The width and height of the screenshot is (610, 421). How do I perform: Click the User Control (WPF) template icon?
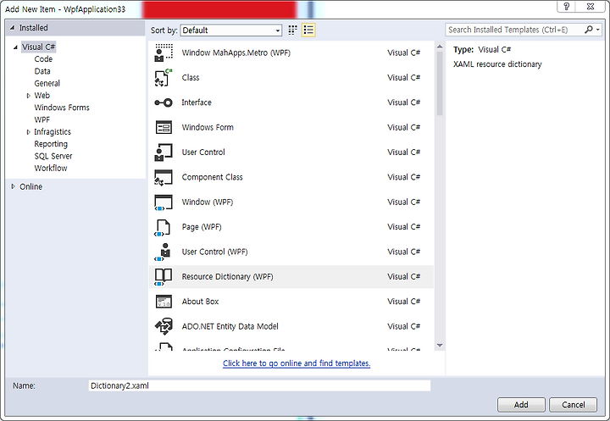click(x=164, y=252)
